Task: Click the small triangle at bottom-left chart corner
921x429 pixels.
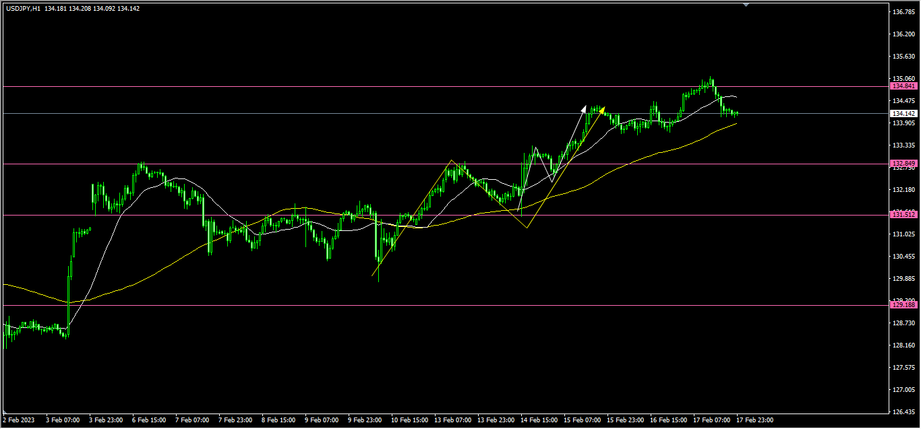Action: (x=5, y=411)
